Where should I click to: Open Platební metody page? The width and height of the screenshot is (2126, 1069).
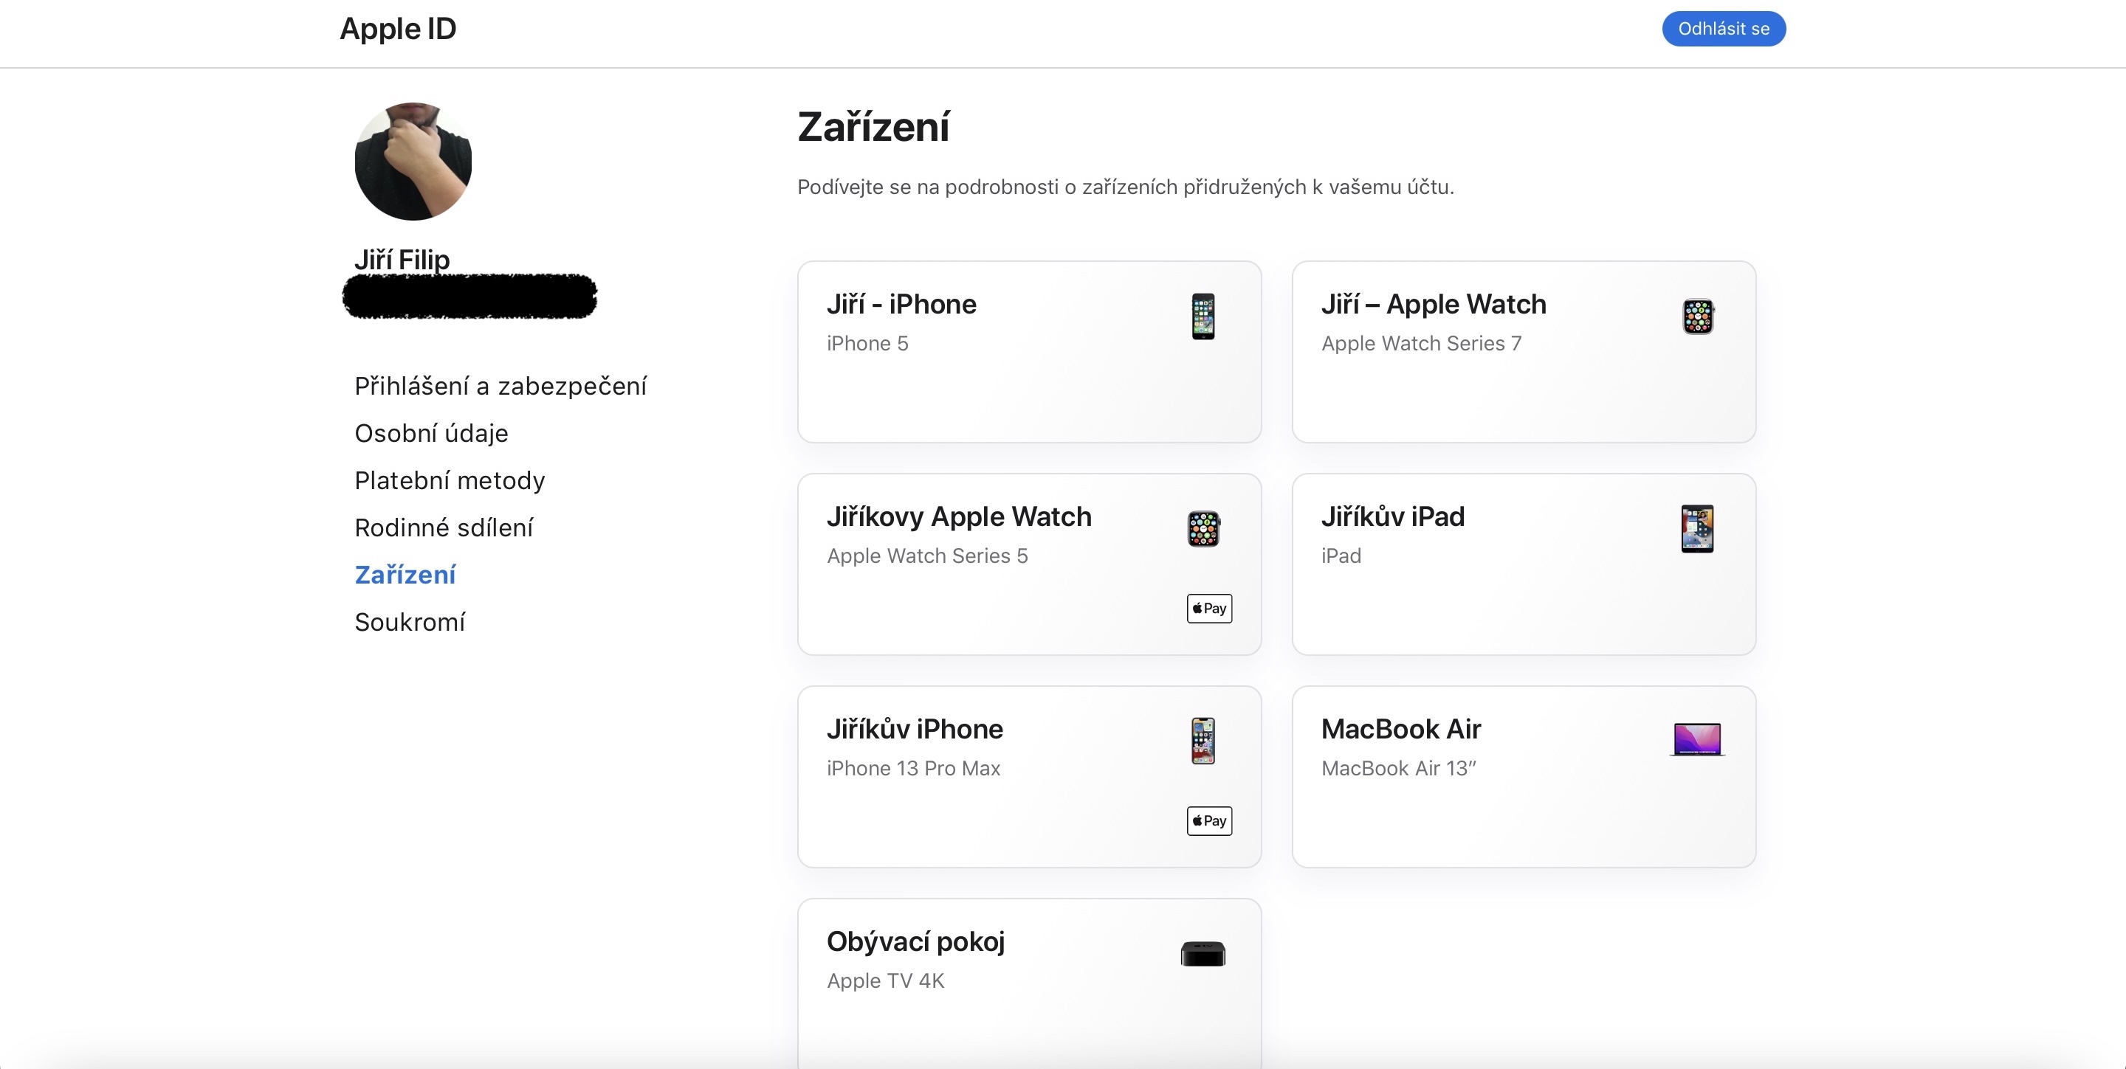click(x=450, y=480)
